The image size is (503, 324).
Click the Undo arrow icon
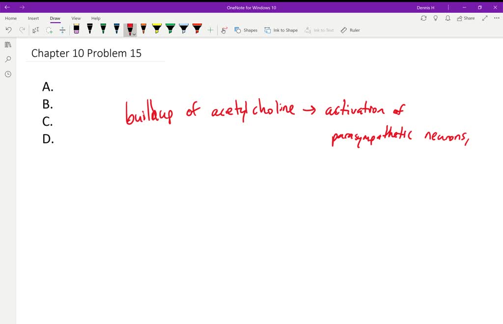pos(8,30)
